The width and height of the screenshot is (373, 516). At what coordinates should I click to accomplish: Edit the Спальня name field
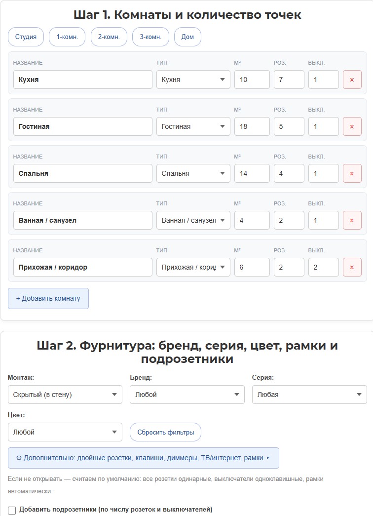(x=82, y=173)
